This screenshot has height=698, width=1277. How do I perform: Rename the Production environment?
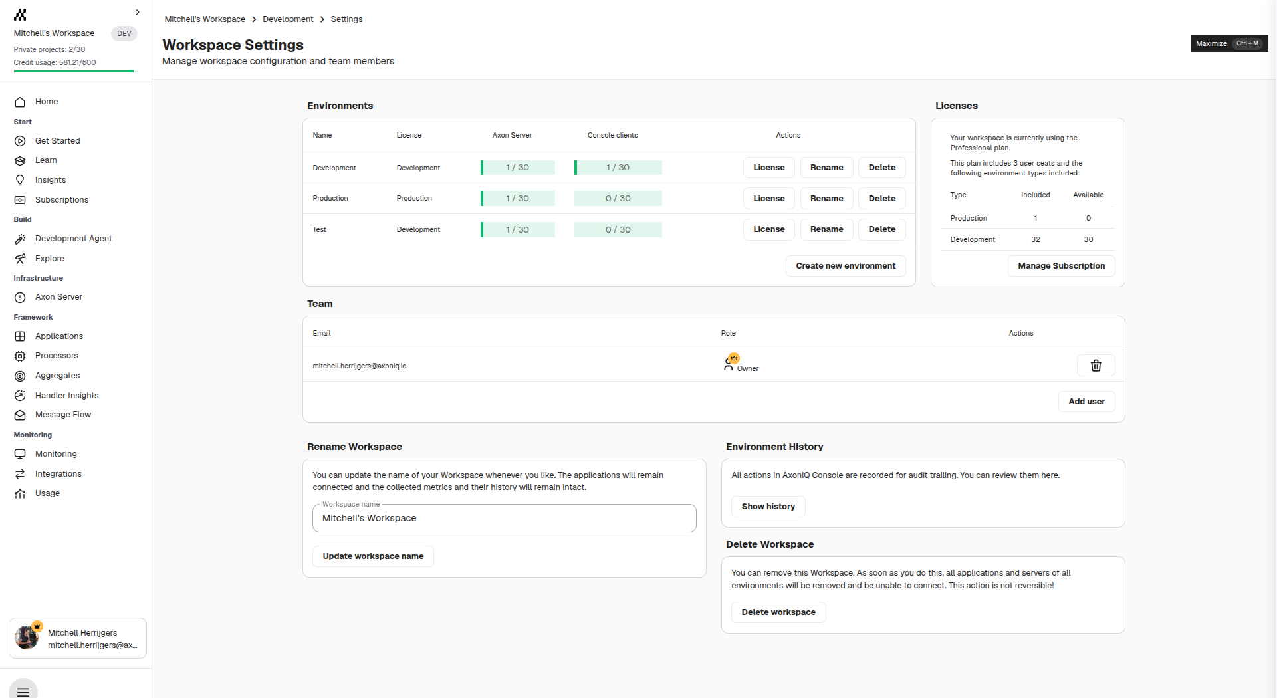coord(826,199)
